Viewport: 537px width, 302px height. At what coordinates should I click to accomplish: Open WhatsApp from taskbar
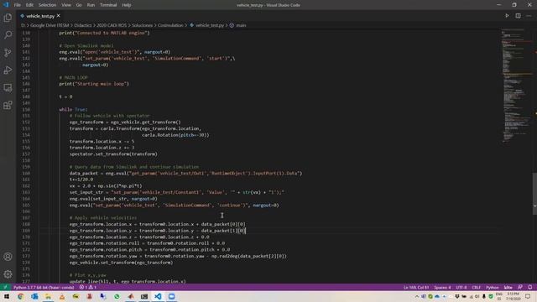[117, 296]
